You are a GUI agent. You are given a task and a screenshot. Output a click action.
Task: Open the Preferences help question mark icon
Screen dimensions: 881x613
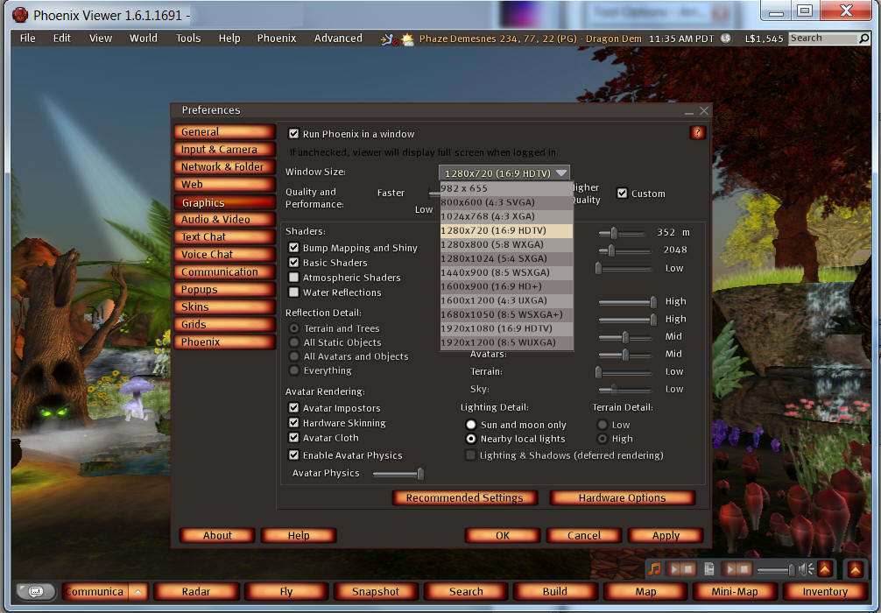click(697, 132)
